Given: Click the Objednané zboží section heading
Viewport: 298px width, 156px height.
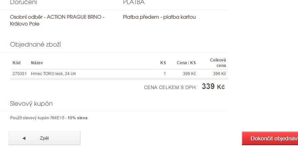Looking at the screenshot, I should tap(36, 45).
